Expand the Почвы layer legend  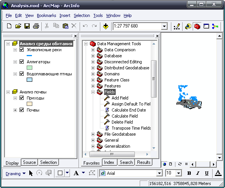coord(15,110)
